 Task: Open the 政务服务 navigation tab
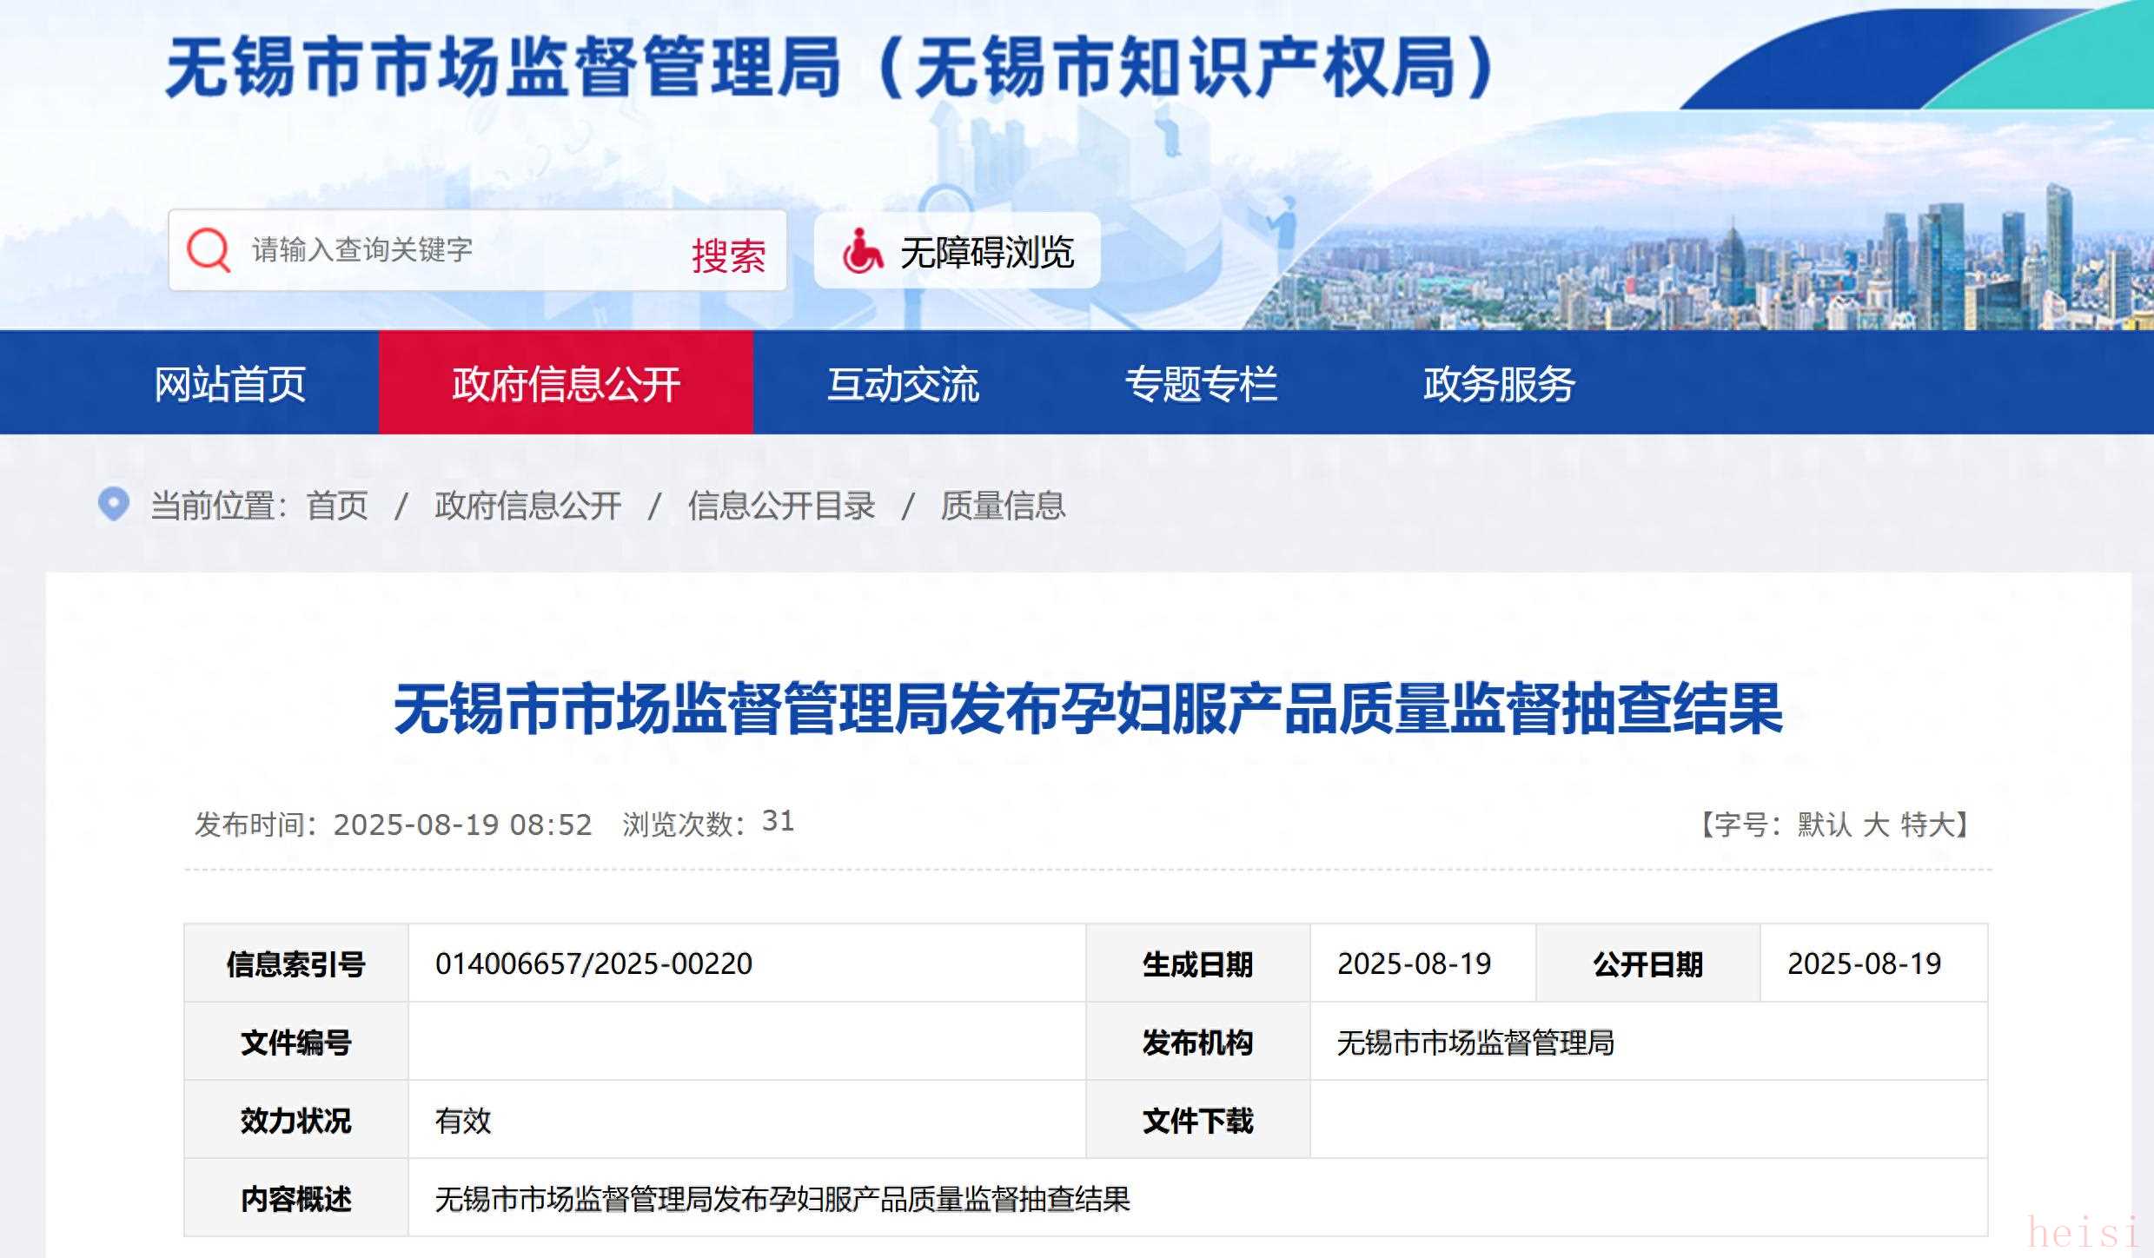click(1499, 384)
